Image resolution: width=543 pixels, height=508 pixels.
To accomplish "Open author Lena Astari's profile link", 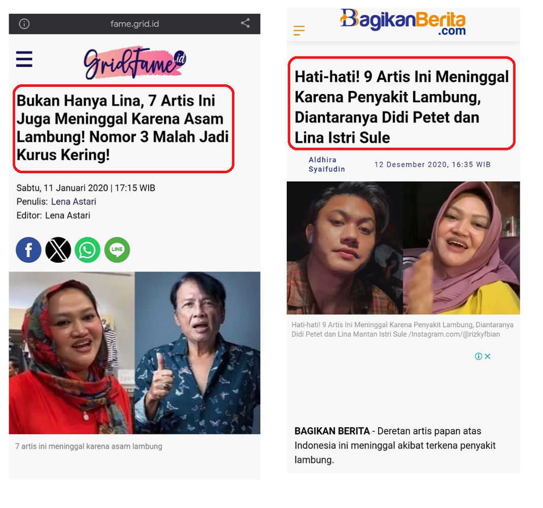I will click(74, 202).
